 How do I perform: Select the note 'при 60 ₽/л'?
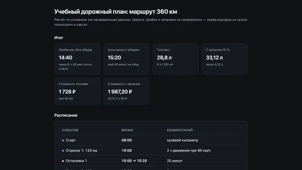pos(66,99)
